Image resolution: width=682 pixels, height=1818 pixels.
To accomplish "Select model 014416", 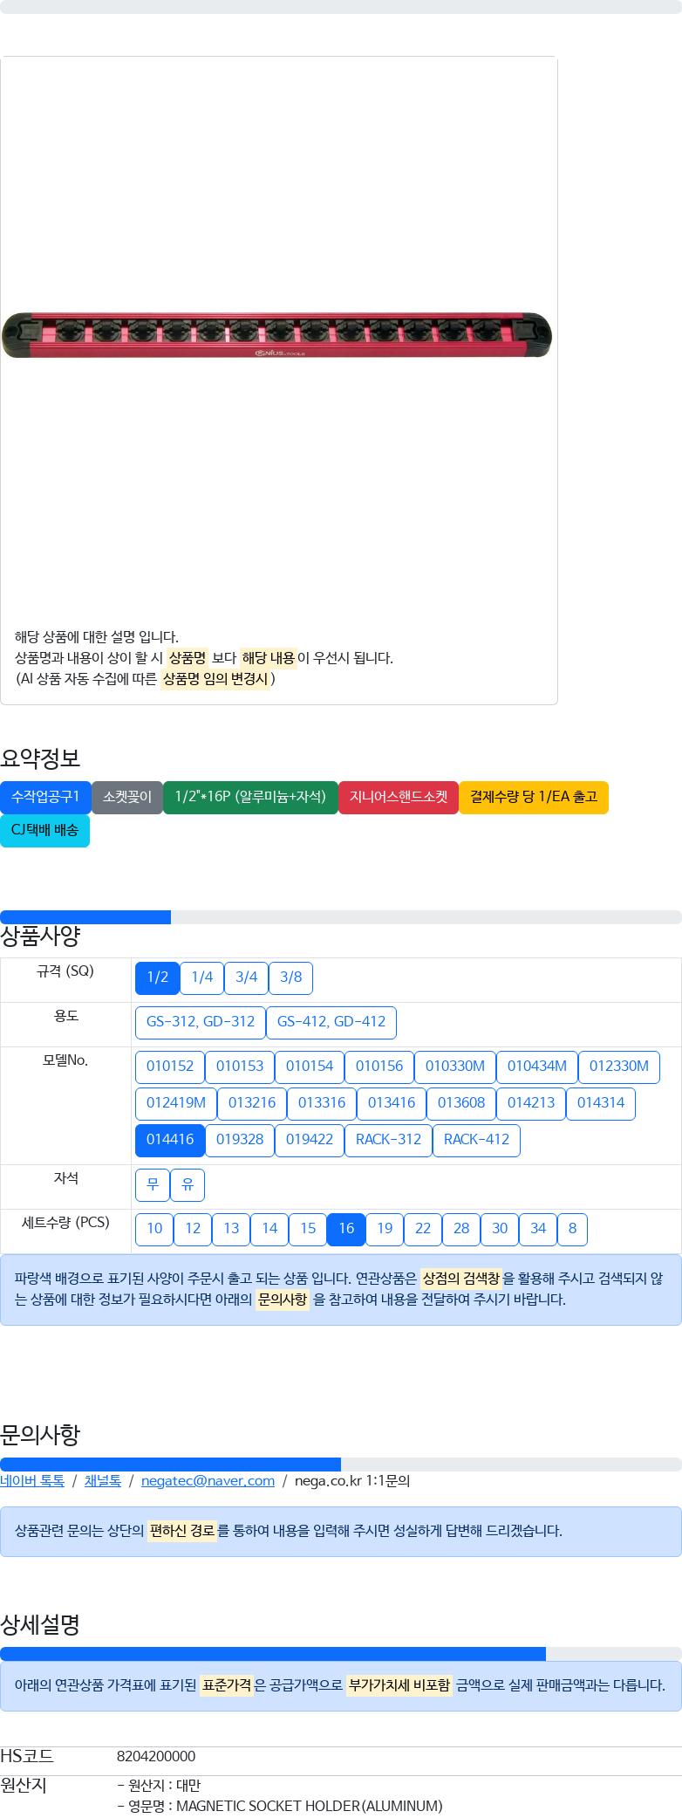I will pyautogui.click(x=170, y=1140).
